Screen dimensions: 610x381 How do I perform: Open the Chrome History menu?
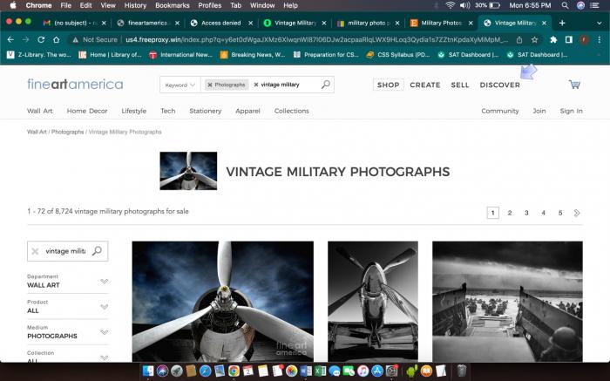[x=135, y=5]
